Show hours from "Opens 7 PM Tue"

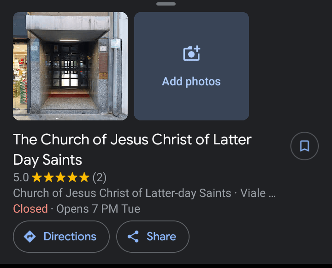98,208
